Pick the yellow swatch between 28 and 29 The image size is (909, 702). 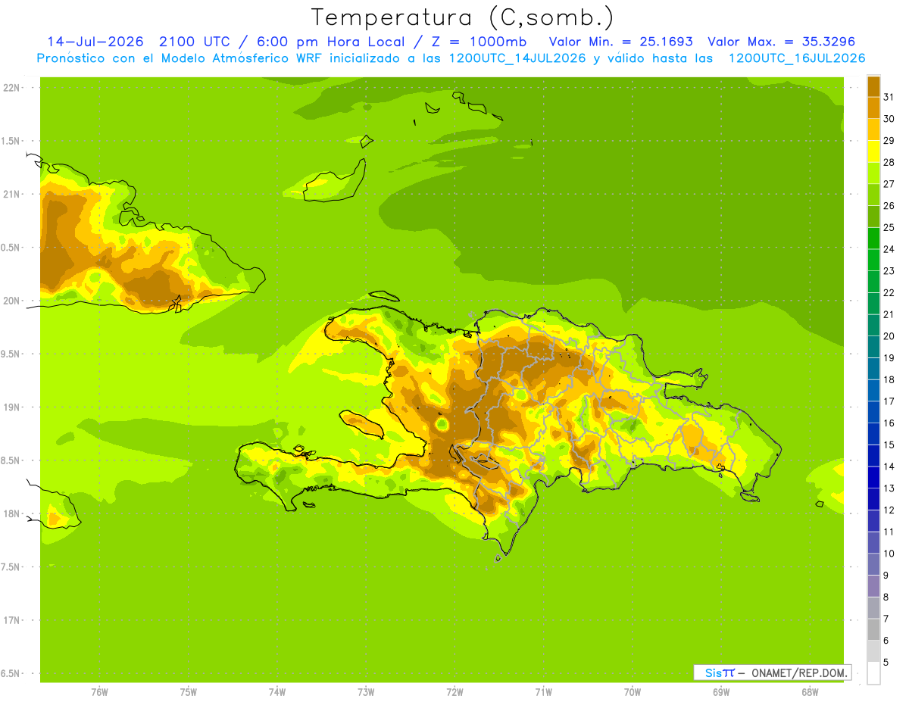tap(873, 151)
